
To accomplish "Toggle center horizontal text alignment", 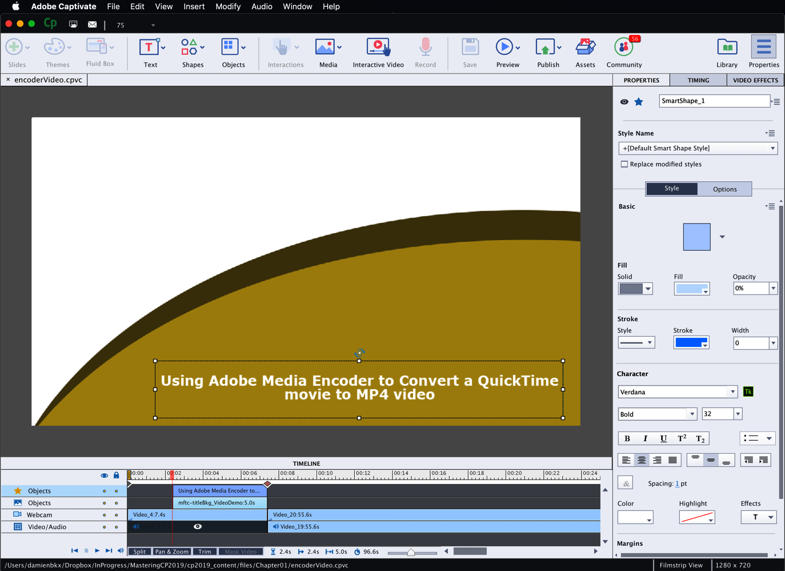I will [x=642, y=460].
